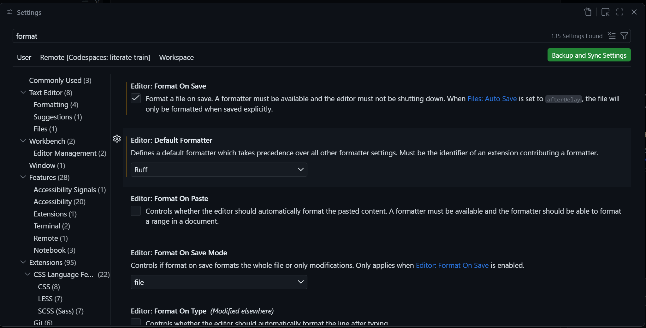The width and height of the screenshot is (646, 328).
Task: Open gear menu for Default Formatter setting
Action: click(117, 139)
